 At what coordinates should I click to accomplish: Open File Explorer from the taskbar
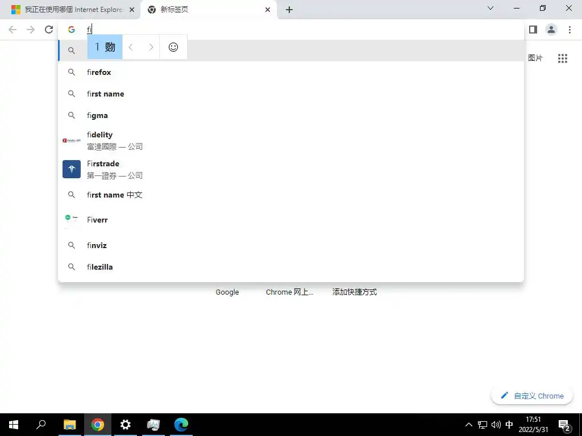[x=70, y=425]
